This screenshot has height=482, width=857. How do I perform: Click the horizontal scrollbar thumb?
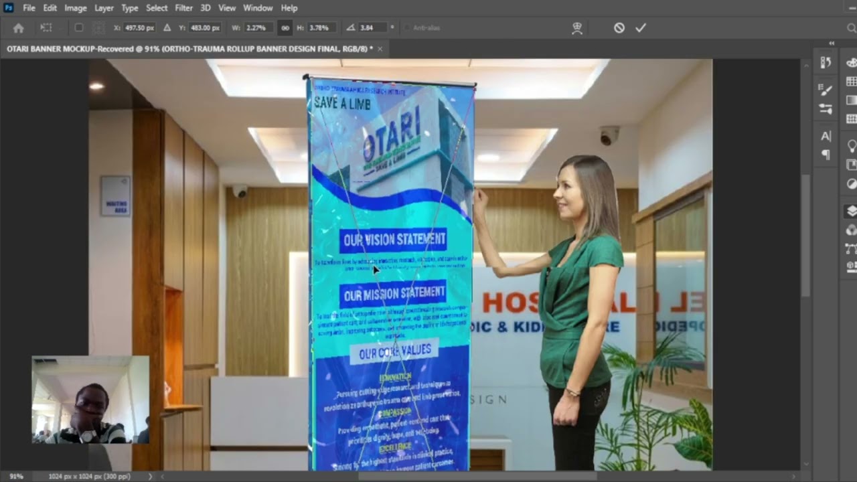477,477
